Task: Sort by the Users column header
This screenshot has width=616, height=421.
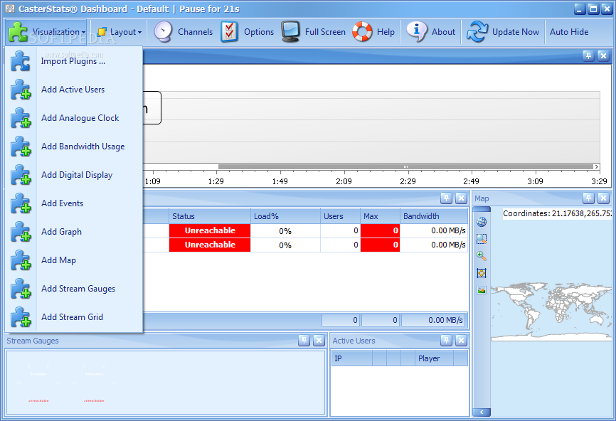Action: 341,216
